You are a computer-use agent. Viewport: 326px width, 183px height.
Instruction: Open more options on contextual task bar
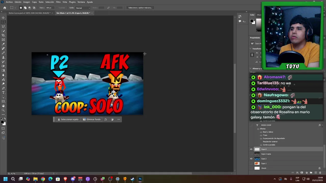(118, 119)
